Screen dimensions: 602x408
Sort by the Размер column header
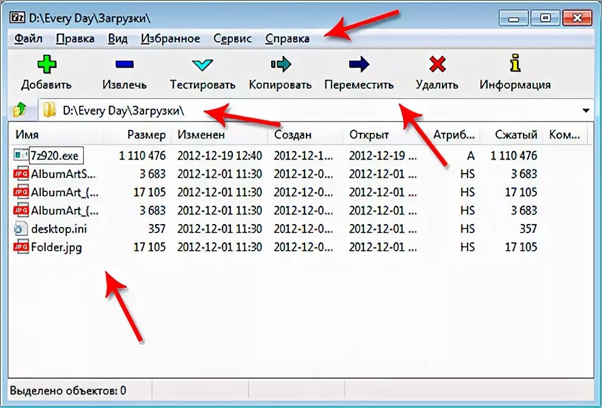click(x=137, y=135)
